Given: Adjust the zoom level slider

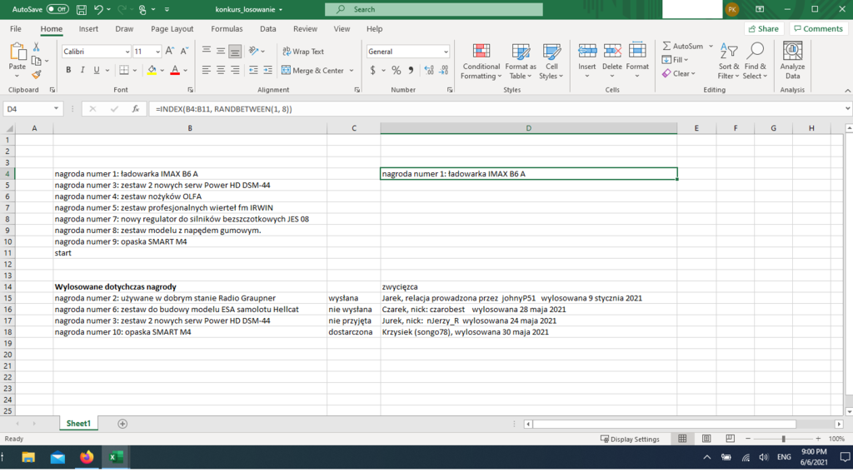Looking at the screenshot, I should (783, 439).
